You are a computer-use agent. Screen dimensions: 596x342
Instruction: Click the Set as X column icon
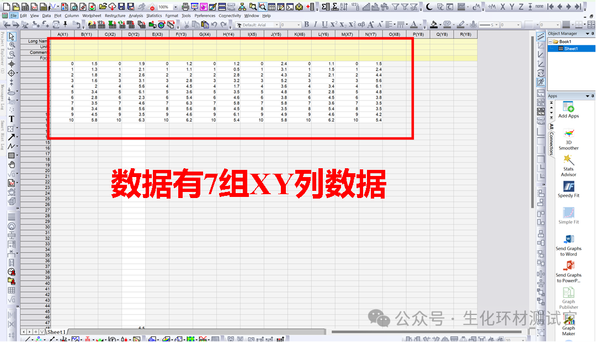tap(503, 7)
